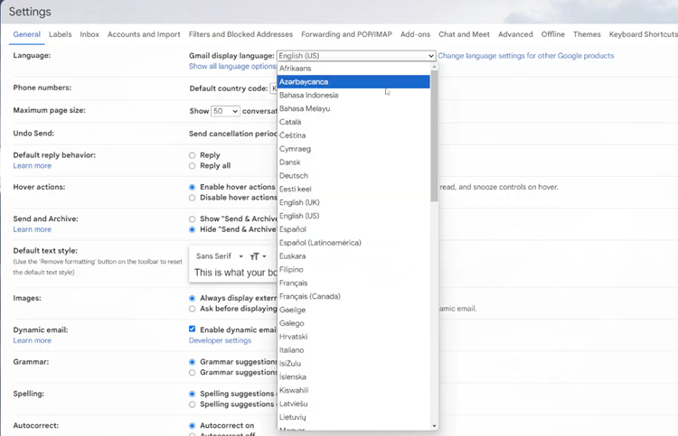This screenshot has height=436, width=678.
Task: Select Bahasa Melayu language option
Action: click(x=353, y=108)
